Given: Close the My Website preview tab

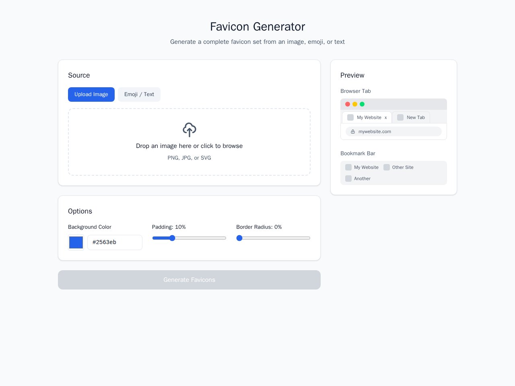Looking at the screenshot, I should pyautogui.click(x=385, y=118).
